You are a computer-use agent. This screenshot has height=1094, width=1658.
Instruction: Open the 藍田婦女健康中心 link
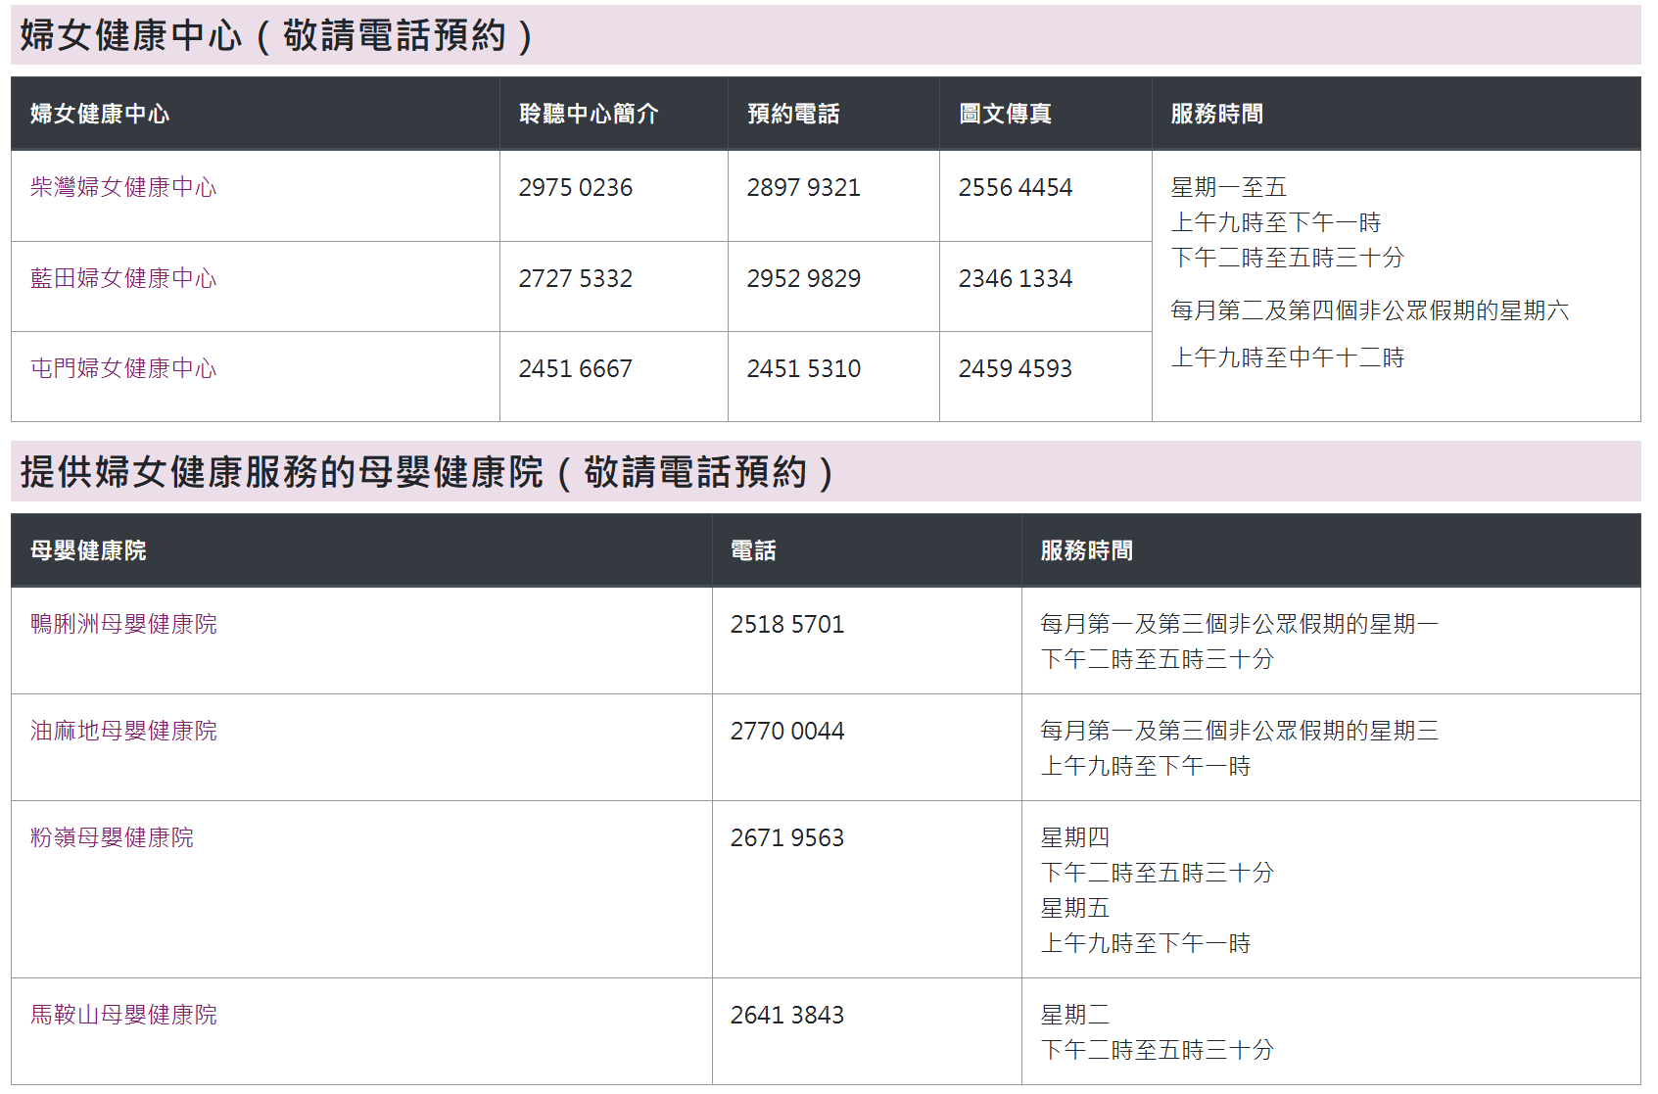click(123, 278)
